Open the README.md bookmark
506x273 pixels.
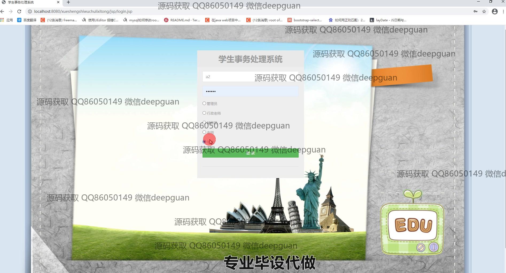(x=182, y=20)
